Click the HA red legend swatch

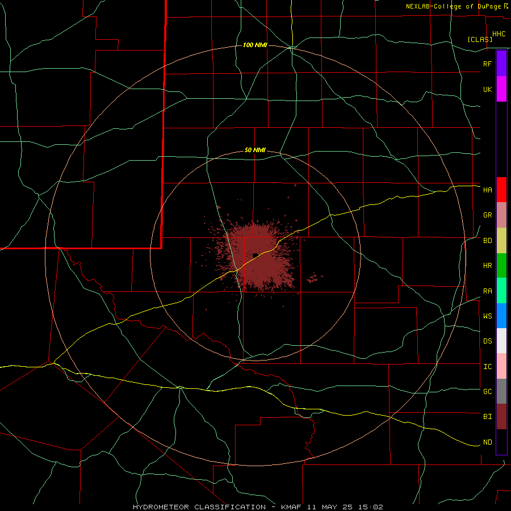pos(501,190)
